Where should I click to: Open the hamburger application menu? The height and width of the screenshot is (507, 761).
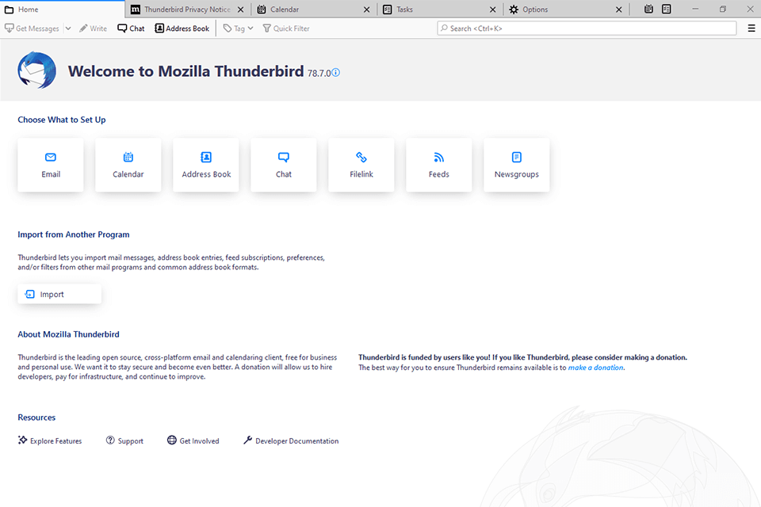tap(751, 29)
